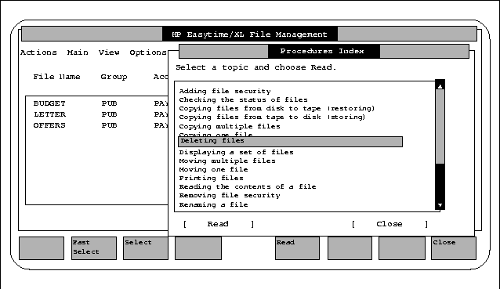
Task: Select topic Copying multiple files
Action: (x=230, y=126)
